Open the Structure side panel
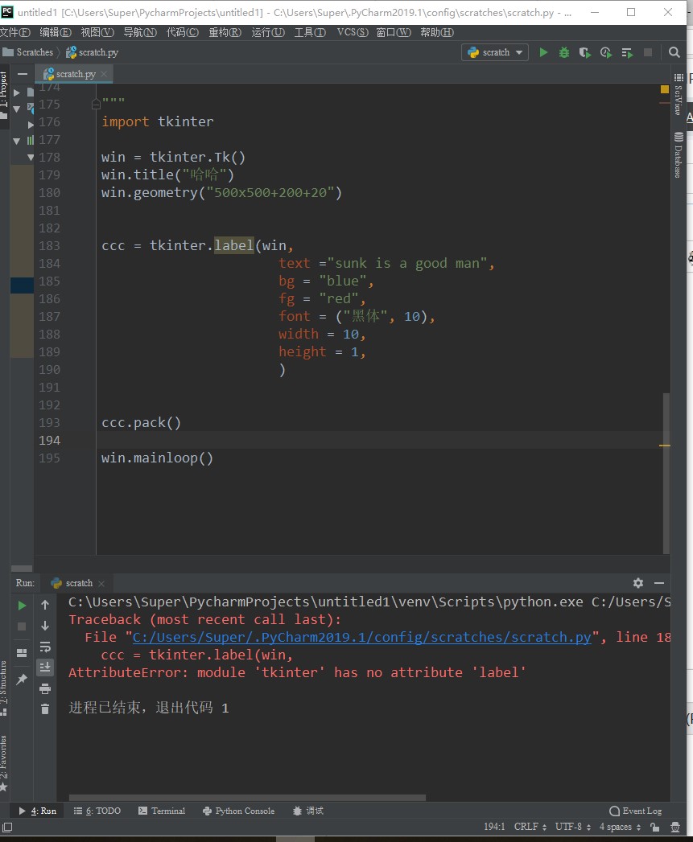The width and height of the screenshot is (693, 842). pyautogui.click(x=4, y=688)
